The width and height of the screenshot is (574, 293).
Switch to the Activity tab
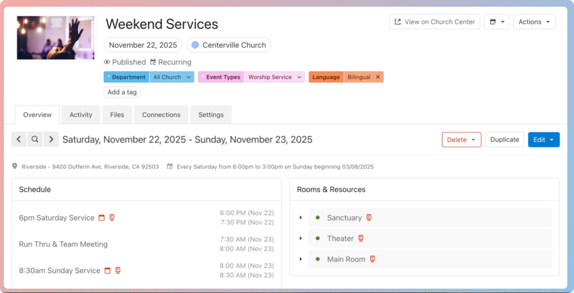[80, 115]
